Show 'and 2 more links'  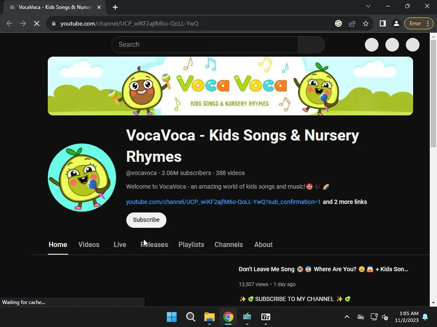point(345,202)
